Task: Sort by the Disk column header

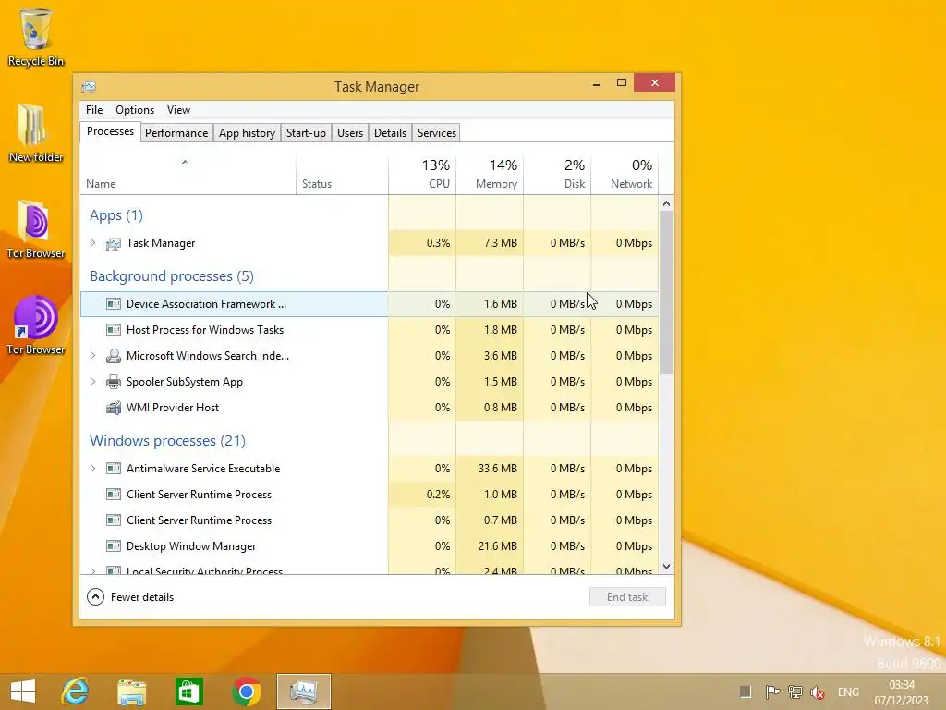Action: [x=557, y=175]
